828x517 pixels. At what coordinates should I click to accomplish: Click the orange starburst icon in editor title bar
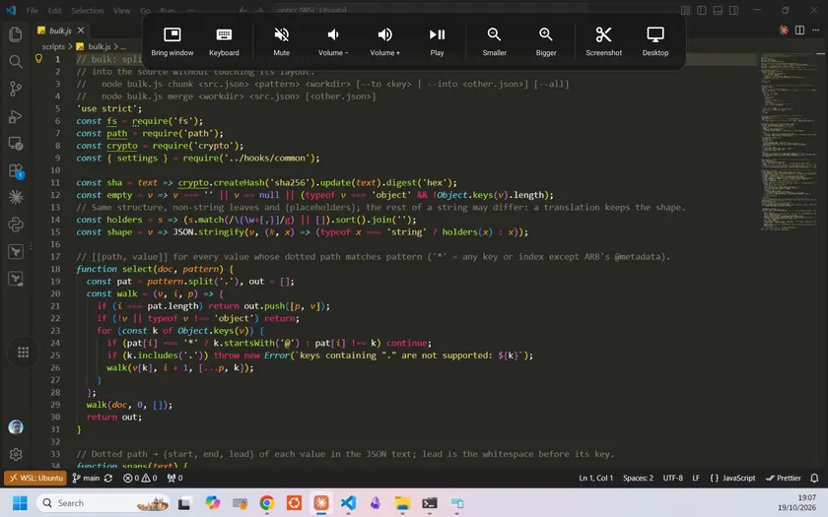[x=784, y=31]
